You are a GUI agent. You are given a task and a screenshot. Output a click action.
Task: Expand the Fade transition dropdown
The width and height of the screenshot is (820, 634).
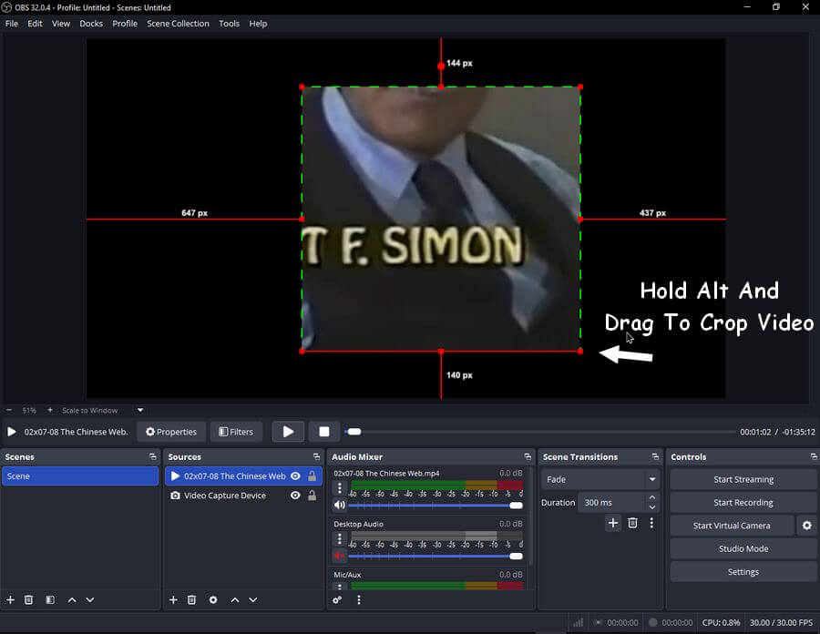652,479
